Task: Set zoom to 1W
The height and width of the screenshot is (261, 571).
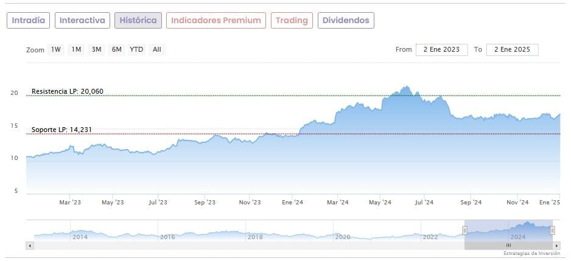Action: [56, 49]
